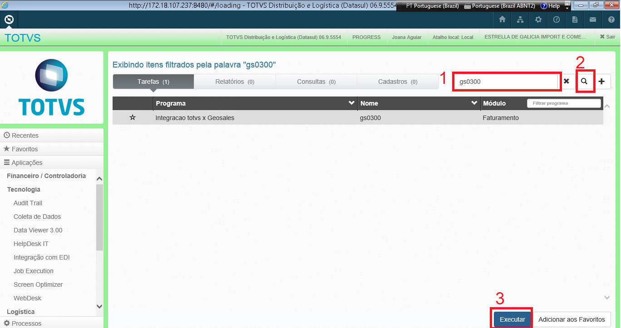Click results list scroll down arrow
The image size is (621, 328).
[607, 297]
